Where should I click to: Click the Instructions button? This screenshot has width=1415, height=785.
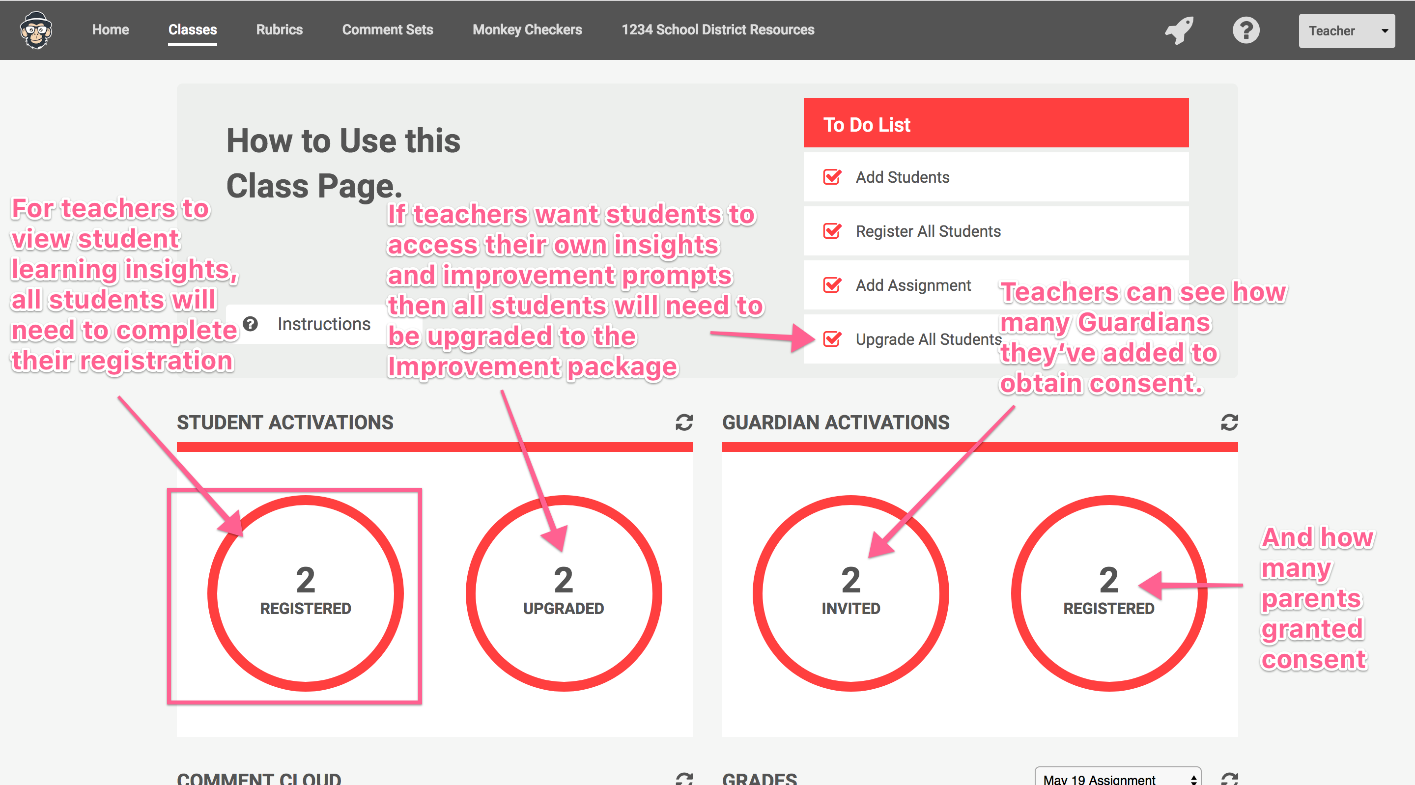324,324
